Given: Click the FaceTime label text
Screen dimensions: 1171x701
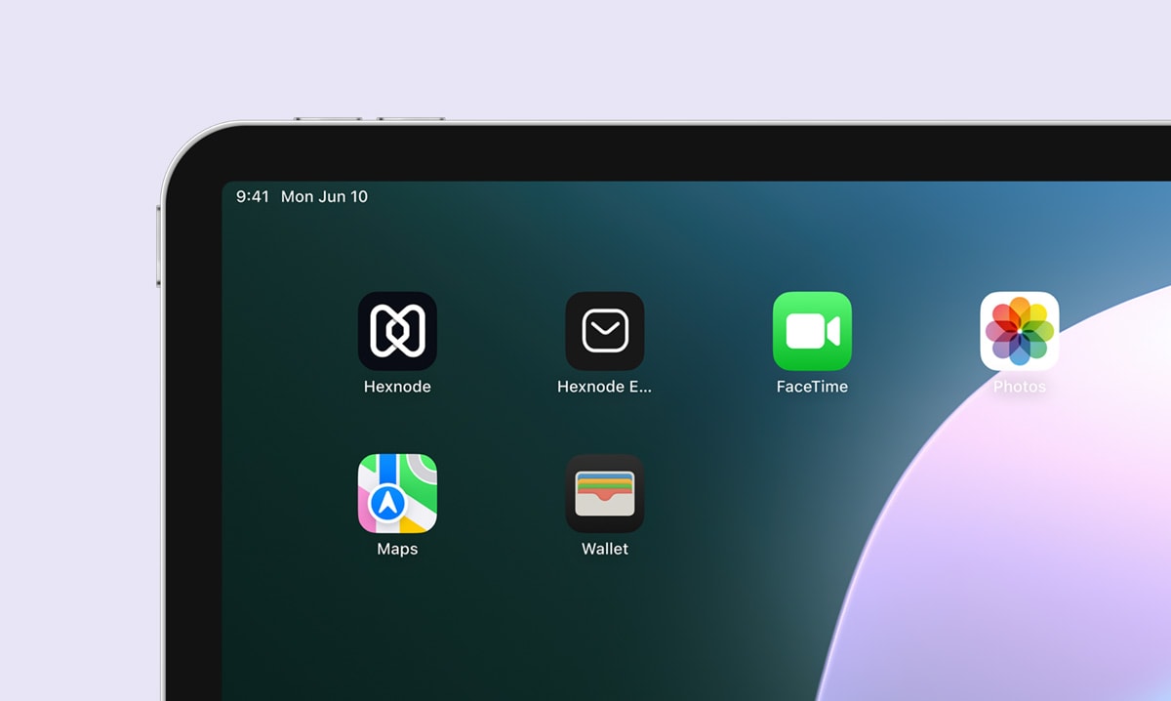Looking at the screenshot, I should point(812,387).
